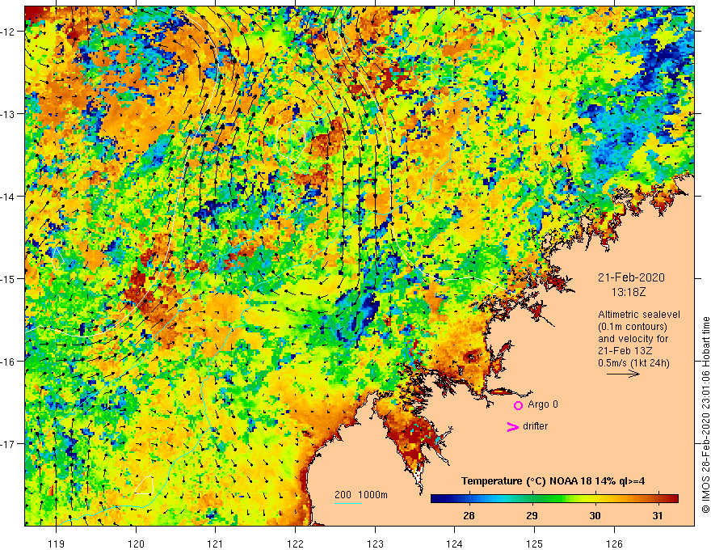Viewport: 711px width, 550px height.
Task: Click the longitude axis label 122
Action: 295,544
